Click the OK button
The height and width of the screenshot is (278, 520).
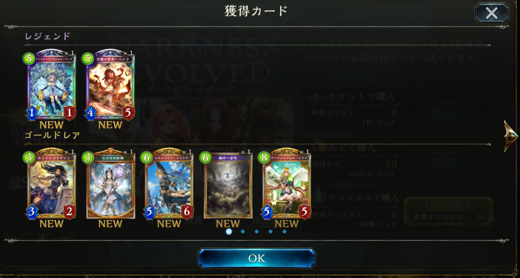pyautogui.click(x=256, y=258)
